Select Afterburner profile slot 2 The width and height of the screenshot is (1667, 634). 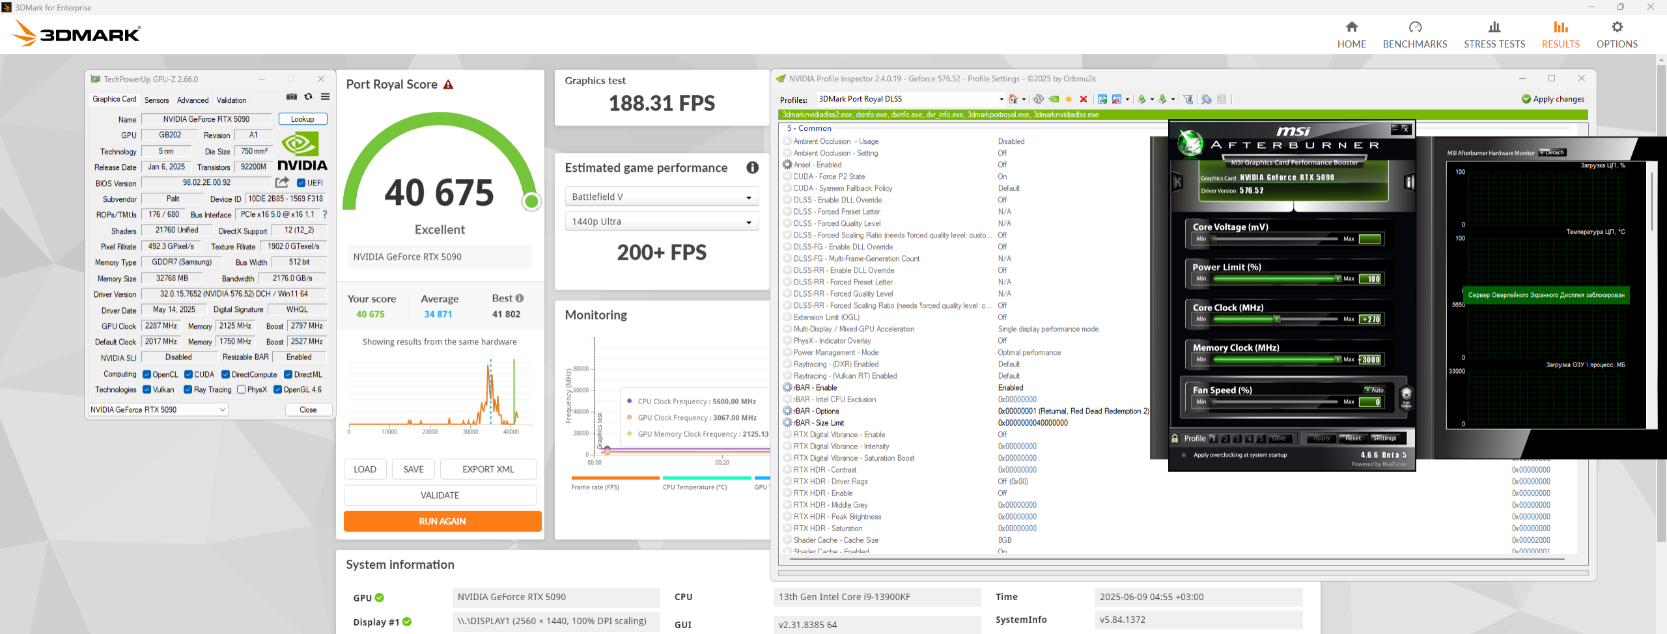pyautogui.click(x=1225, y=439)
